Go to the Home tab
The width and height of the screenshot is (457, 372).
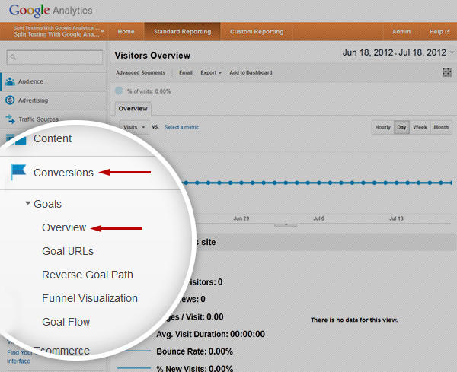point(126,32)
